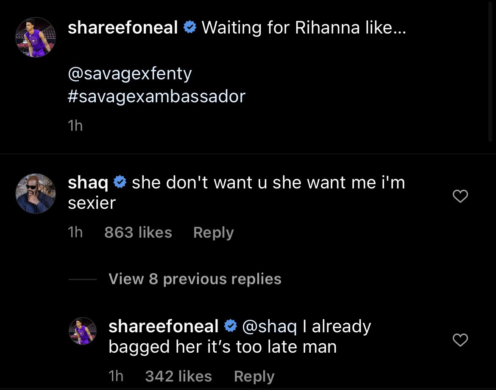
Task: Expand View 8 previous replies
Action: point(195,279)
